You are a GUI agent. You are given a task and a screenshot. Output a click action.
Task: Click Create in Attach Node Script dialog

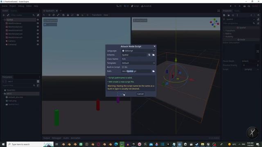pyautogui.click(x=121, y=94)
